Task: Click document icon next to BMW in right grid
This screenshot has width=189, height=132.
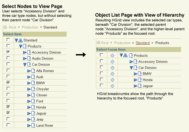Action: pyautogui.click(x=140, y=73)
